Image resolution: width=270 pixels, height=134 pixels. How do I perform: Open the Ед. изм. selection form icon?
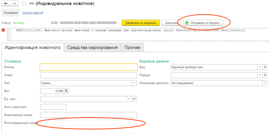pos(134,99)
